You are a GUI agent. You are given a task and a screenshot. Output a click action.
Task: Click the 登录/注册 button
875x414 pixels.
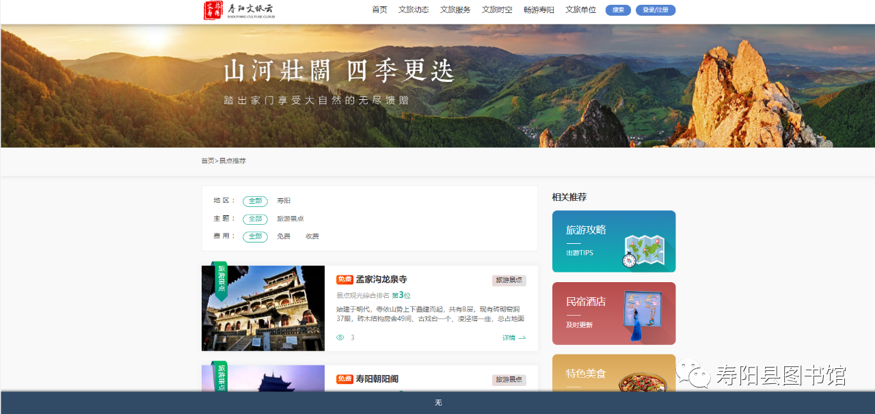pyautogui.click(x=656, y=10)
